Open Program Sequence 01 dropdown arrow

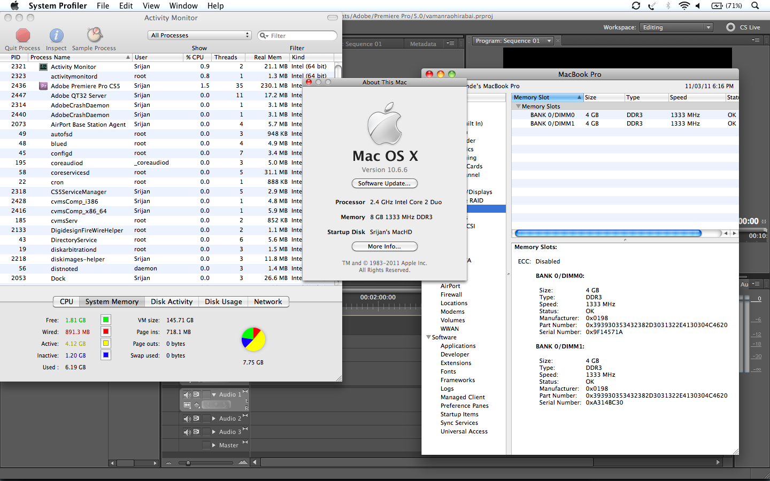(549, 41)
